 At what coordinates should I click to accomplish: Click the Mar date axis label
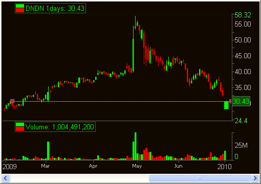pos(46,166)
